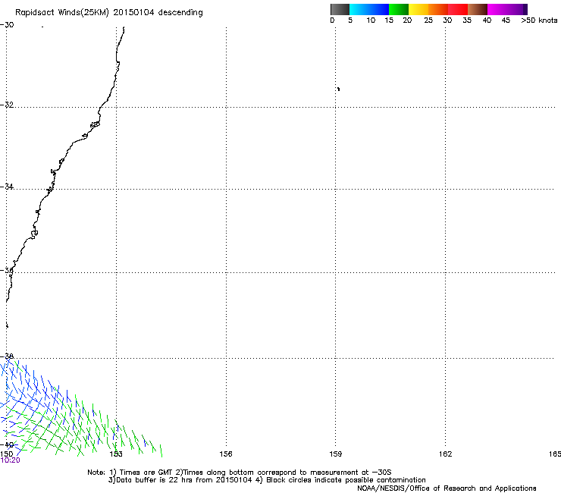The width and height of the screenshot is (561, 493).
Task: Click the small island marker near 159 longitude
Action: coord(338,89)
